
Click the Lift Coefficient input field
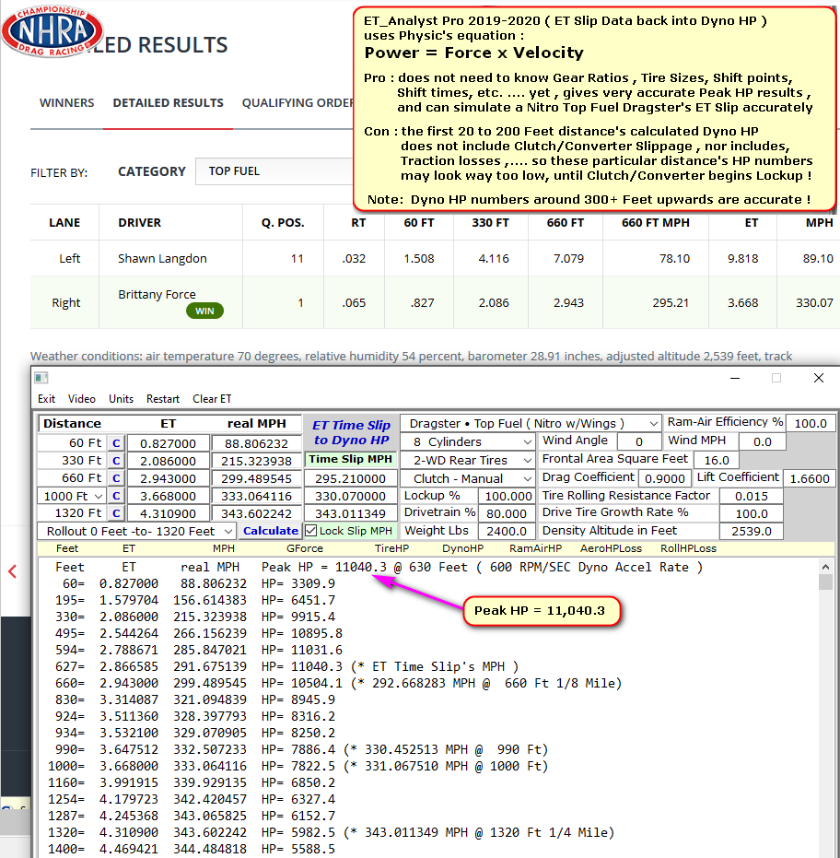tap(810, 479)
